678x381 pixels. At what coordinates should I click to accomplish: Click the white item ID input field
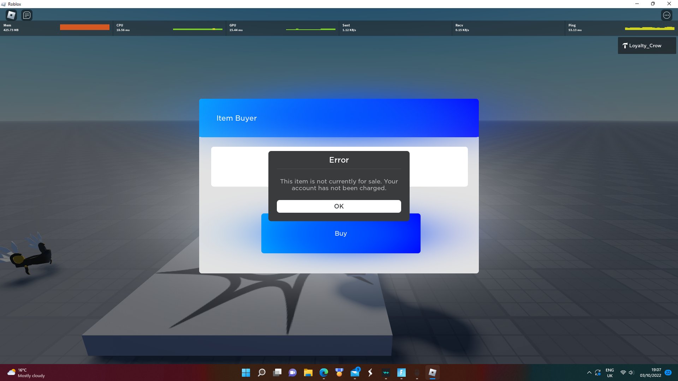click(x=239, y=167)
